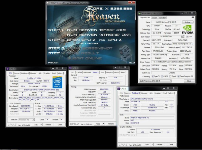Open Memory tab in CPU-Z Mainboard window
The width and height of the screenshot is (202, 150).
click(x=144, y=93)
